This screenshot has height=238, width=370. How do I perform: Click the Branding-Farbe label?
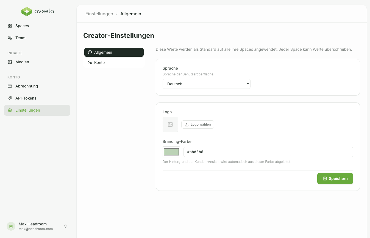click(177, 141)
